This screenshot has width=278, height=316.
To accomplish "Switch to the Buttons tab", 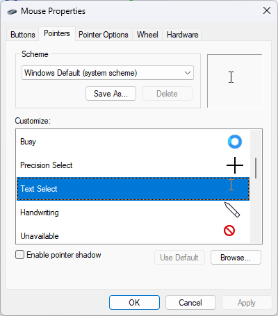I will click(x=23, y=35).
